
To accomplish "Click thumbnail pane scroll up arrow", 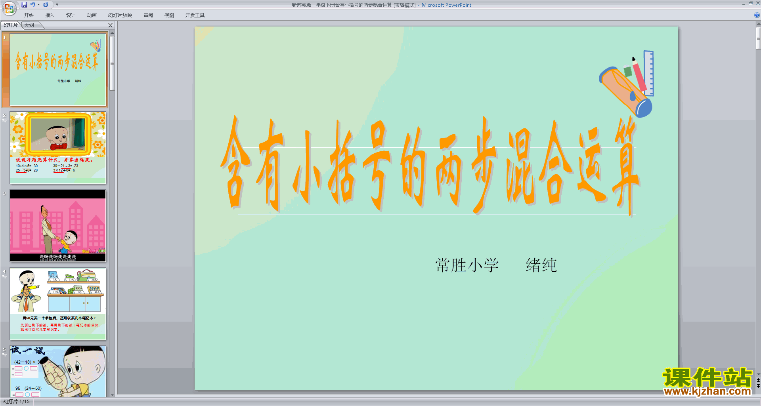I will [x=112, y=33].
